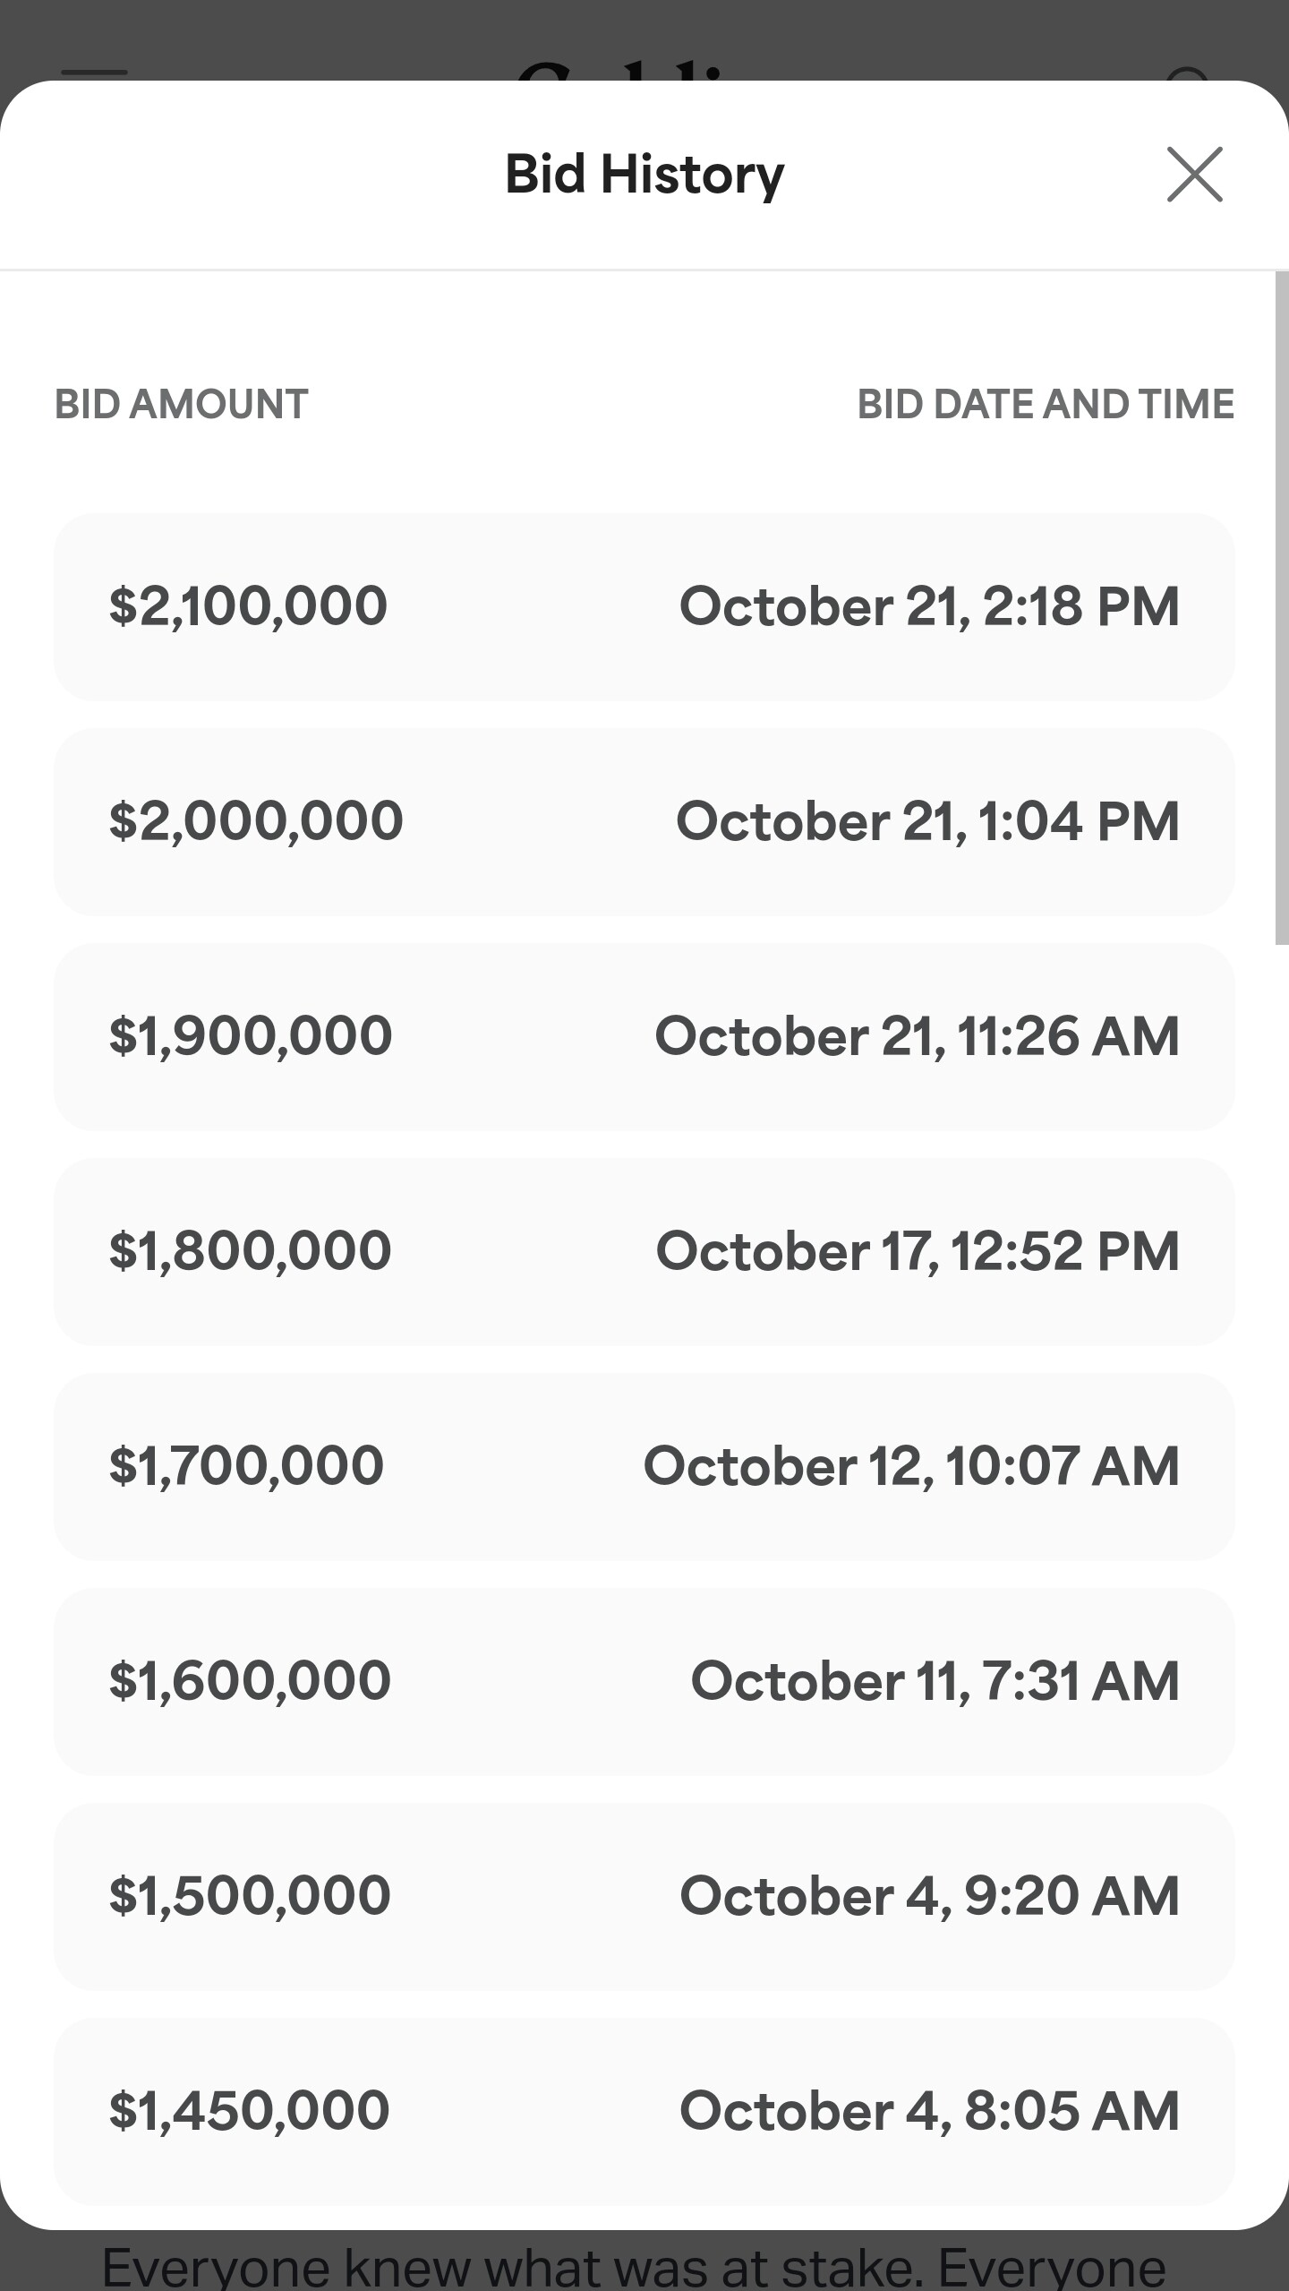
Task: Click the October 21, 2:18 PM timestamp
Action: coord(929,606)
